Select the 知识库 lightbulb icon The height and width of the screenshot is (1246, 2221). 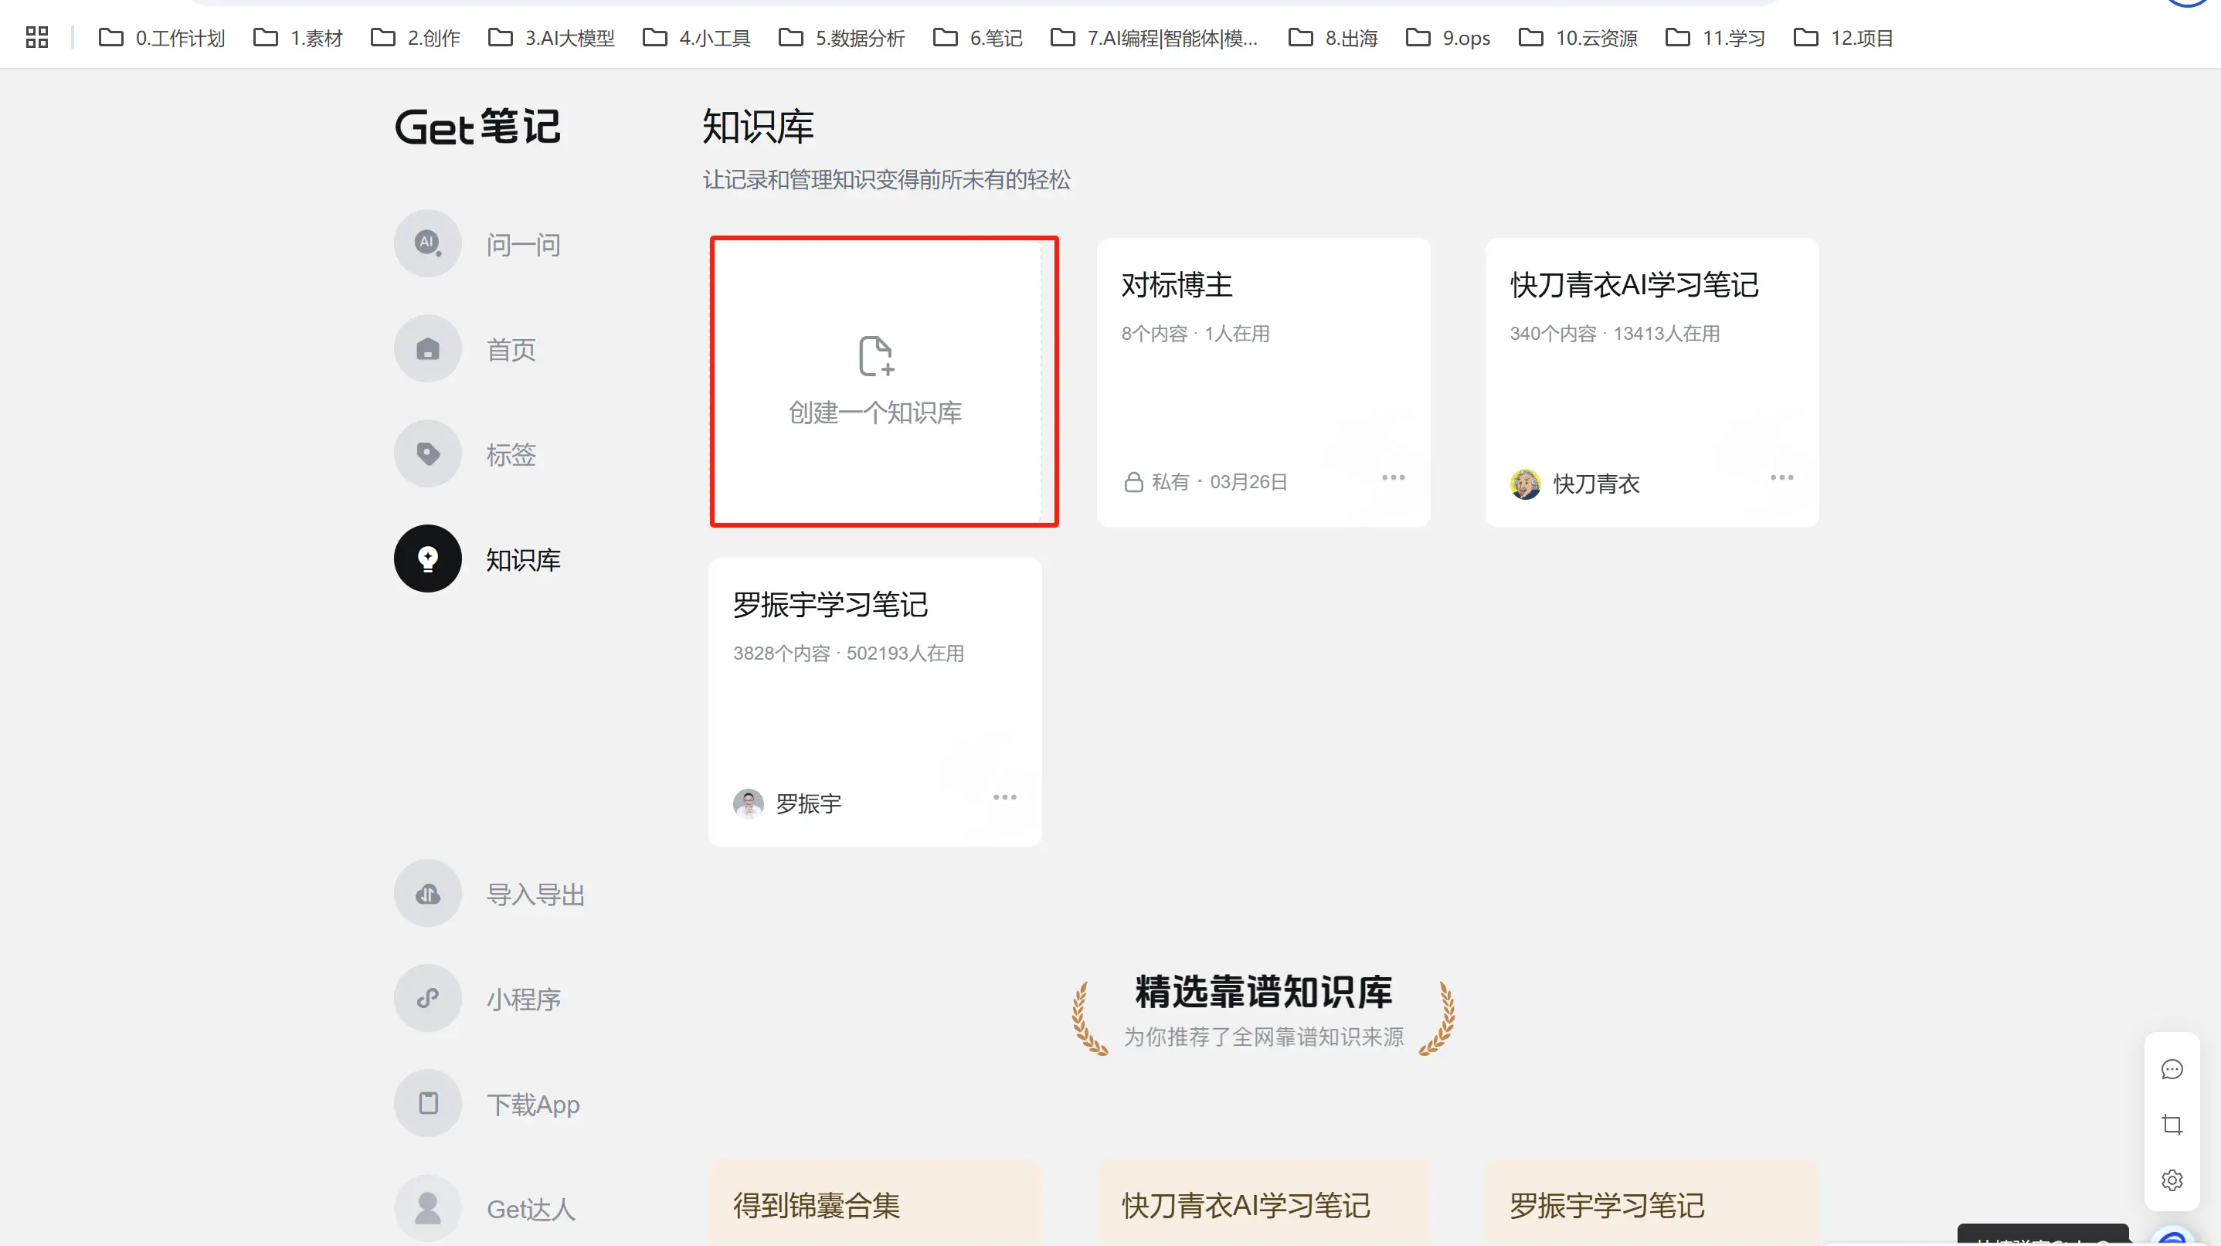(428, 558)
